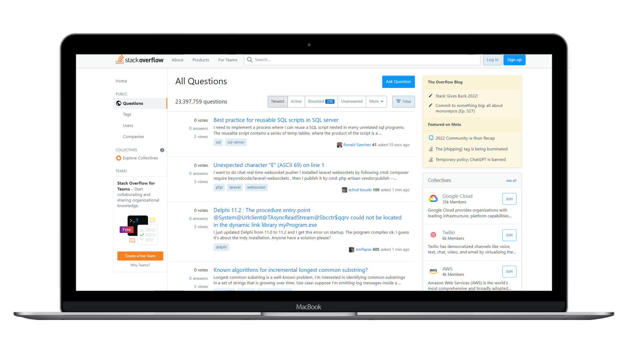
Task: Click the Google Cloud collective icon
Action: point(433,198)
